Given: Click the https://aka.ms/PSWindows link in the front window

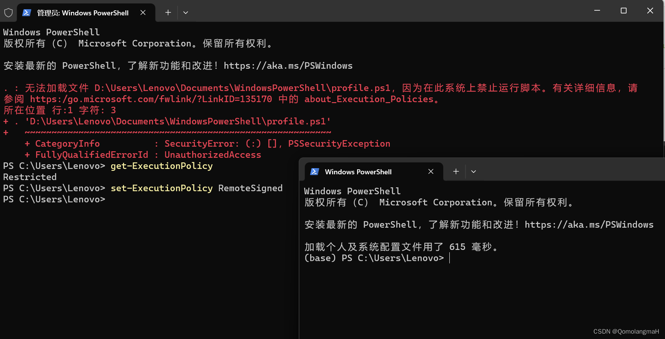Looking at the screenshot, I should [589, 225].
